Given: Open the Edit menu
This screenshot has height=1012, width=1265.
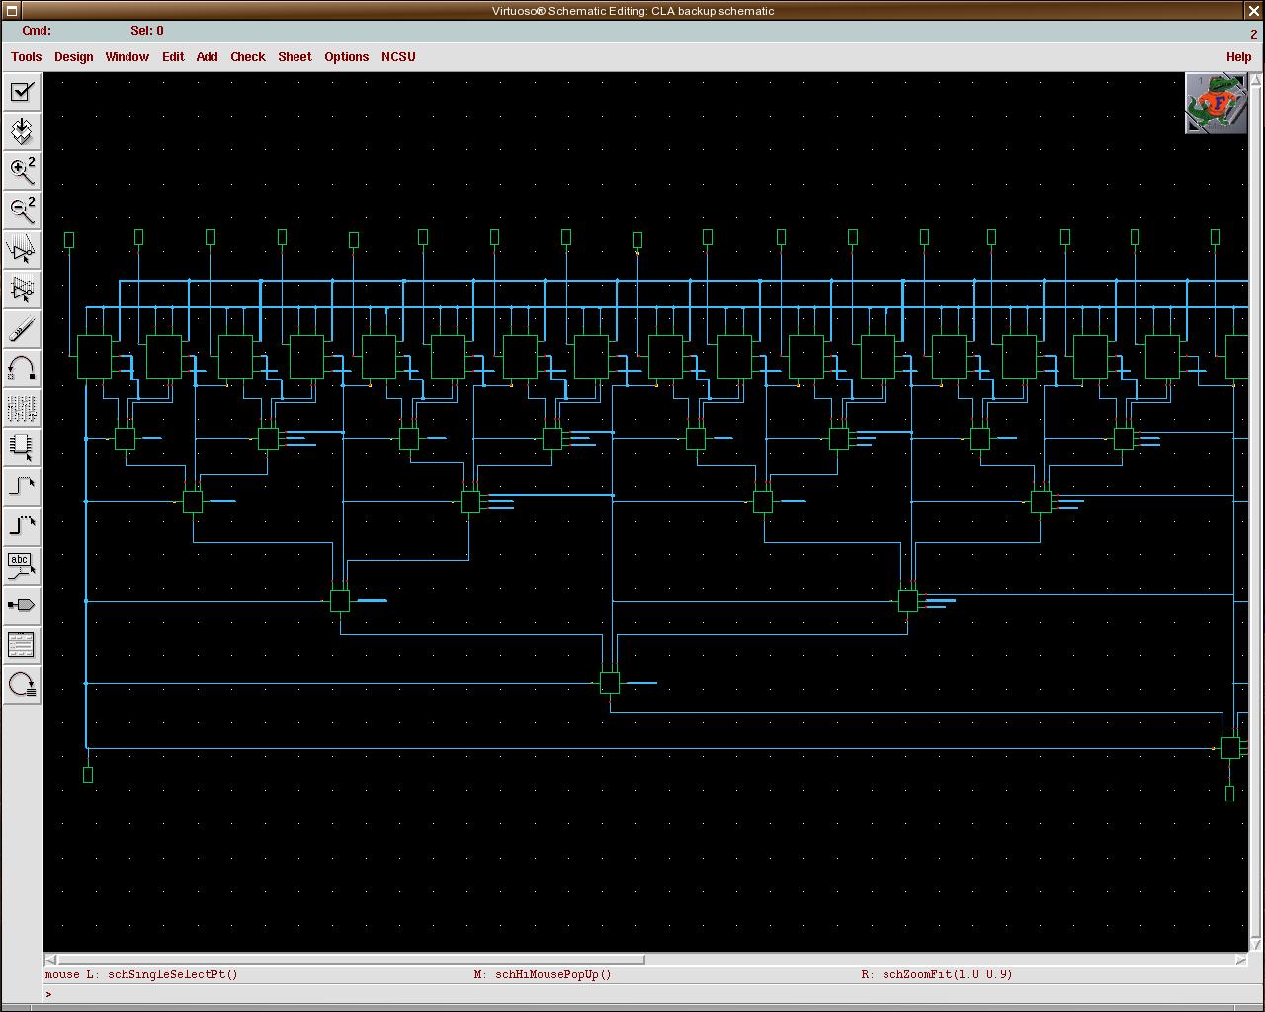Looking at the screenshot, I should (173, 57).
